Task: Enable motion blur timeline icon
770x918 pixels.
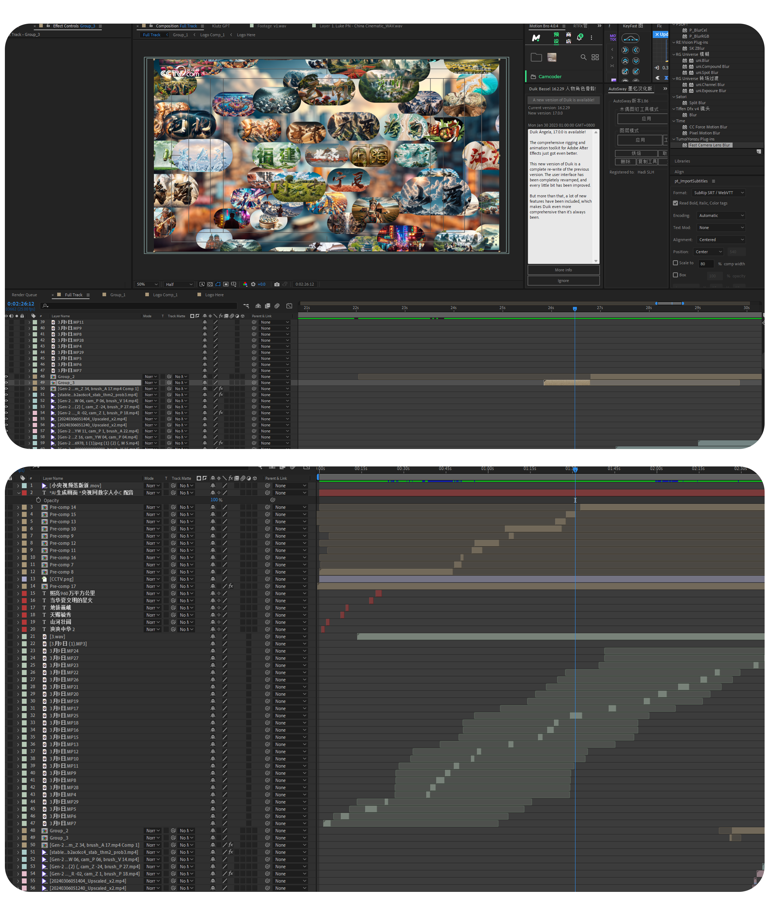Action: [277, 306]
